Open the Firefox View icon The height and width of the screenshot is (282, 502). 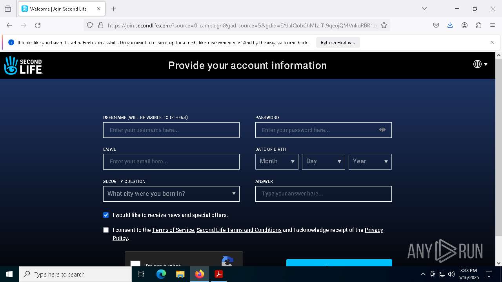tap(8, 9)
